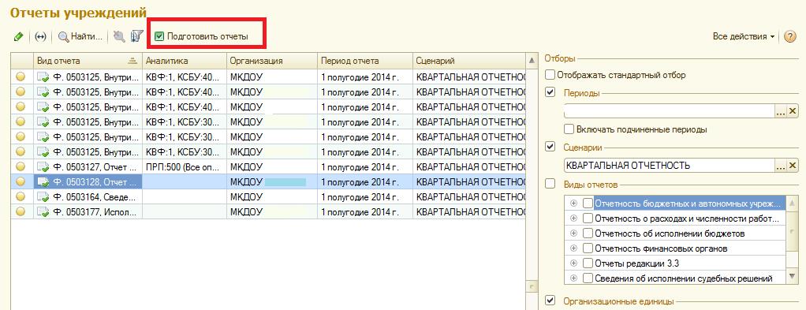This screenshot has height=310, width=806.
Task: Enable the Виды отчетов filter checkbox
Action: click(550, 183)
